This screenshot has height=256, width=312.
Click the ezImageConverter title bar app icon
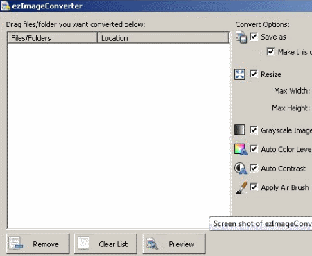coord(6,6)
